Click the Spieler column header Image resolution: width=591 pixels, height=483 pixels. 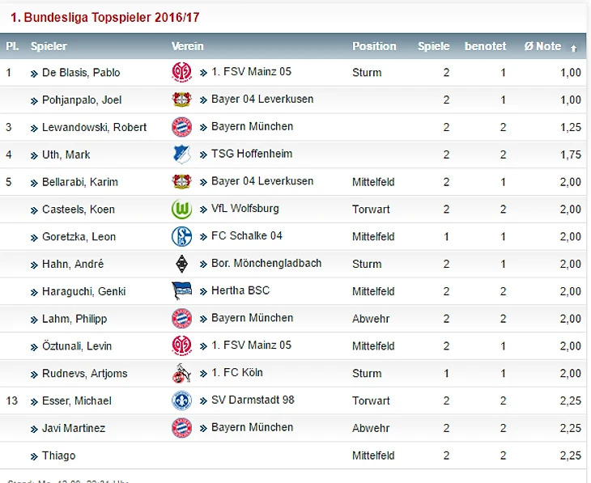[49, 46]
